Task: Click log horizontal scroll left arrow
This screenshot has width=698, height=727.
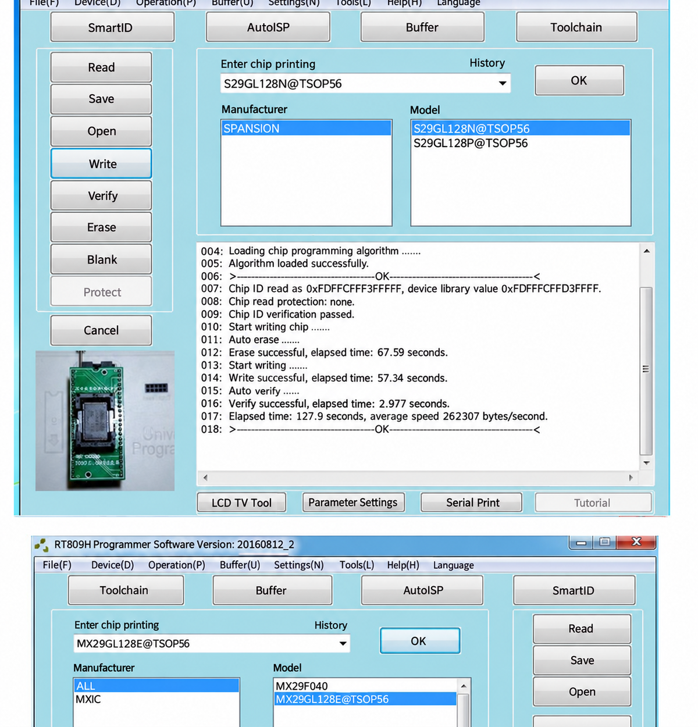Action: 205,477
